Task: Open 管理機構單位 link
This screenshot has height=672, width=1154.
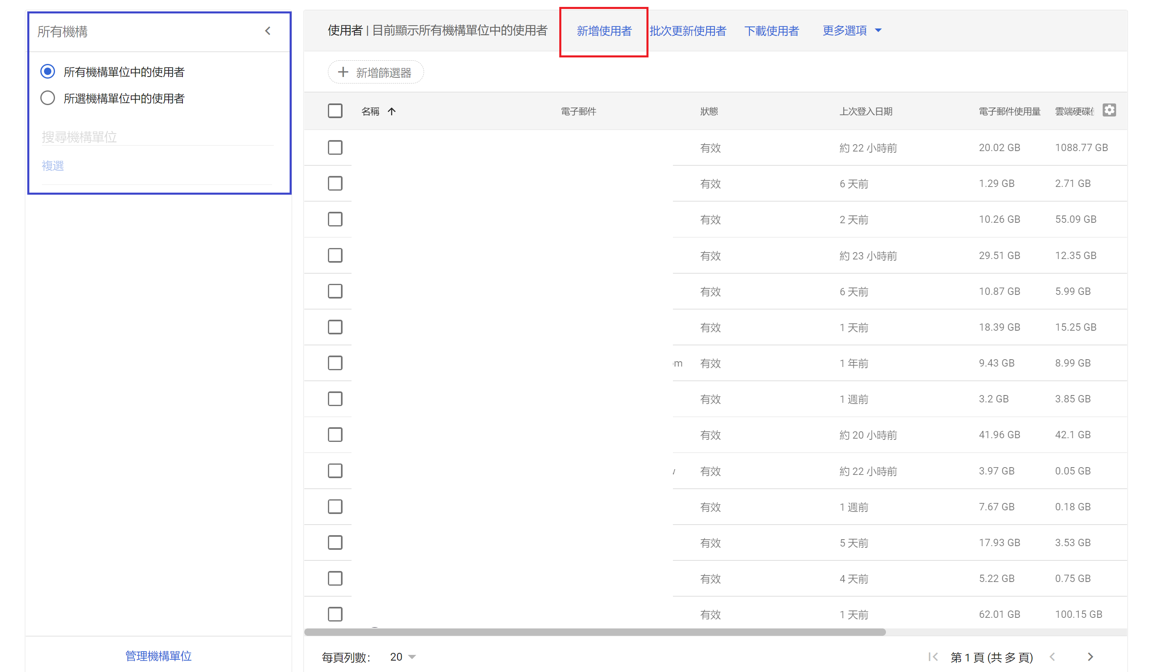Action: [158, 656]
